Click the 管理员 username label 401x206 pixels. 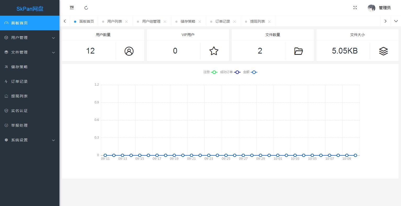click(385, 8)
